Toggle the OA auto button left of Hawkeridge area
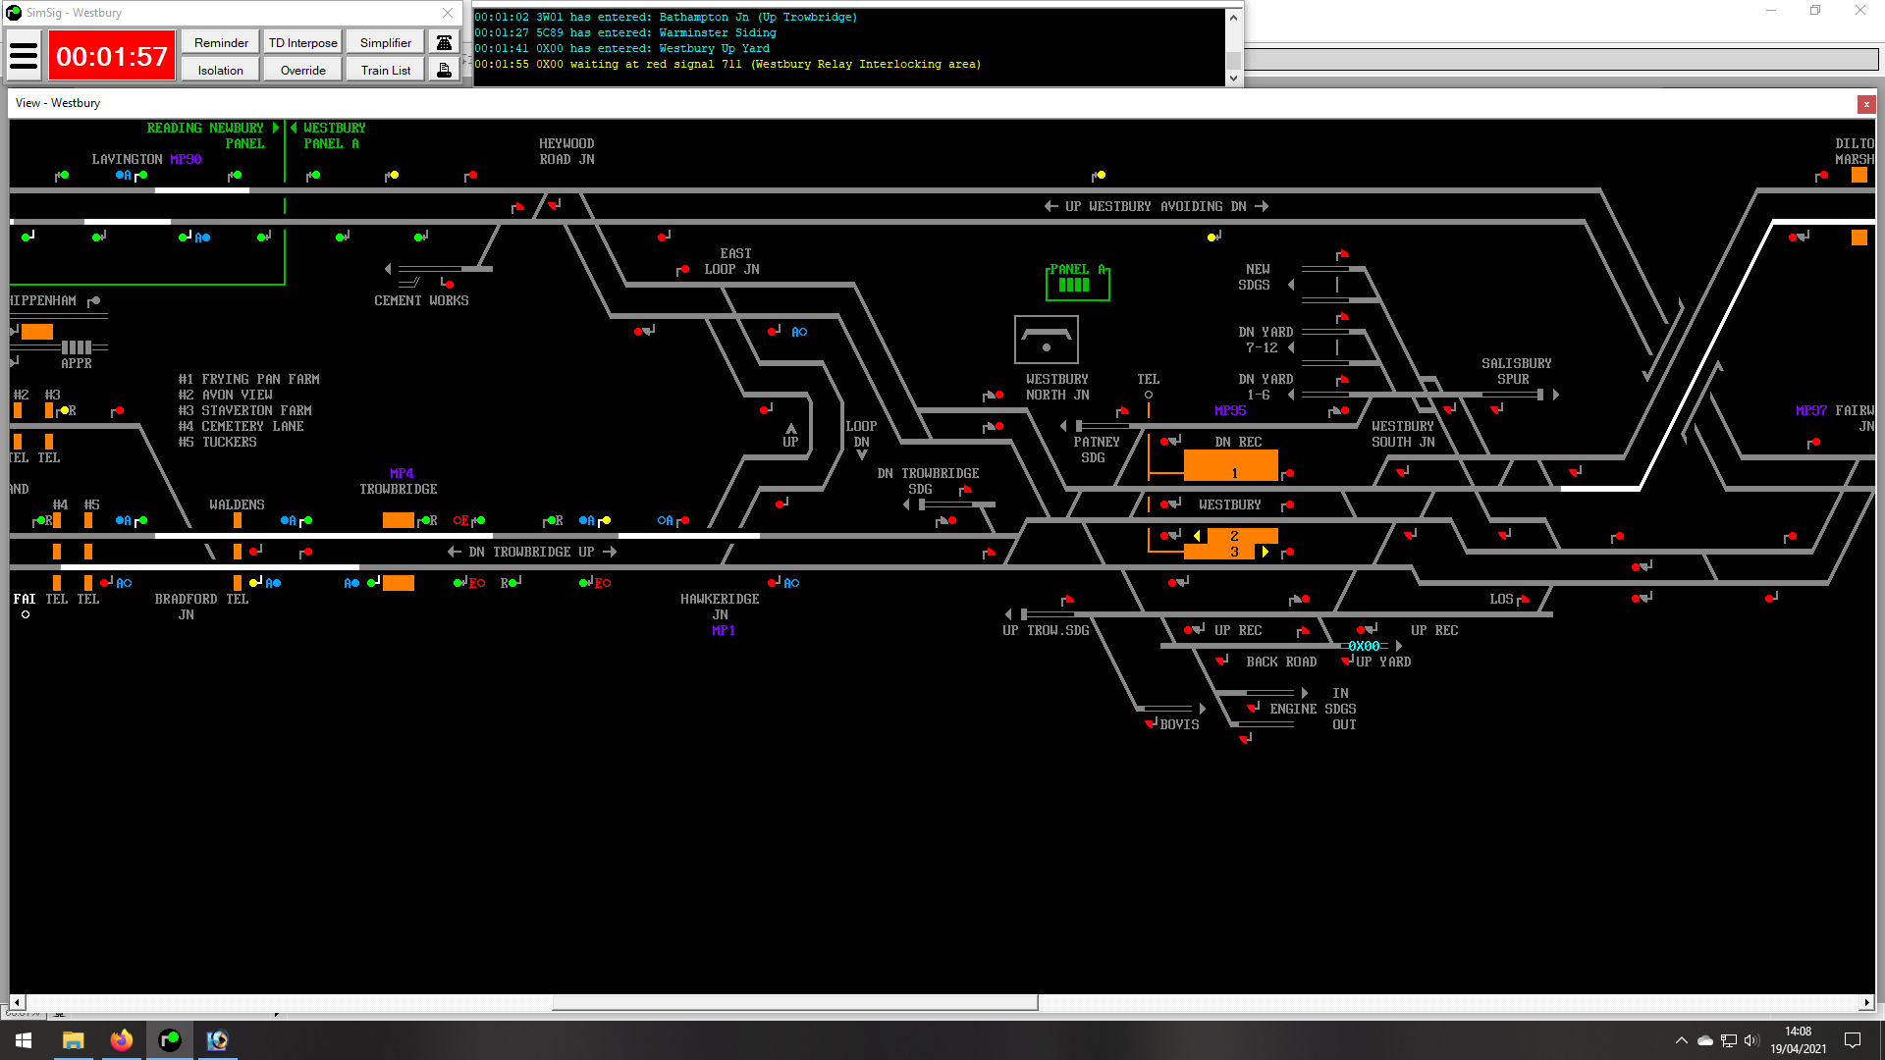 (x=666, y=520)
